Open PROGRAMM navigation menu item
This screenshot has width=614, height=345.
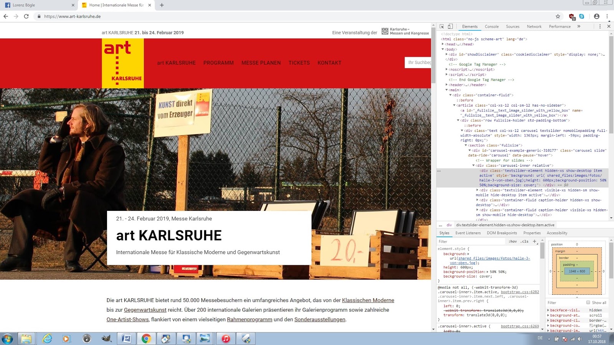pyautogui.click(x=218, y=63)
